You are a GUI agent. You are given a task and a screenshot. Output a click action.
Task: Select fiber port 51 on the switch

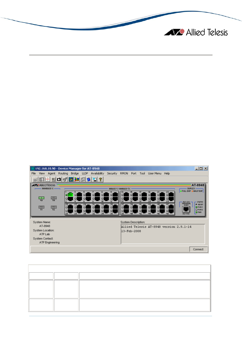tap(41, 207)
